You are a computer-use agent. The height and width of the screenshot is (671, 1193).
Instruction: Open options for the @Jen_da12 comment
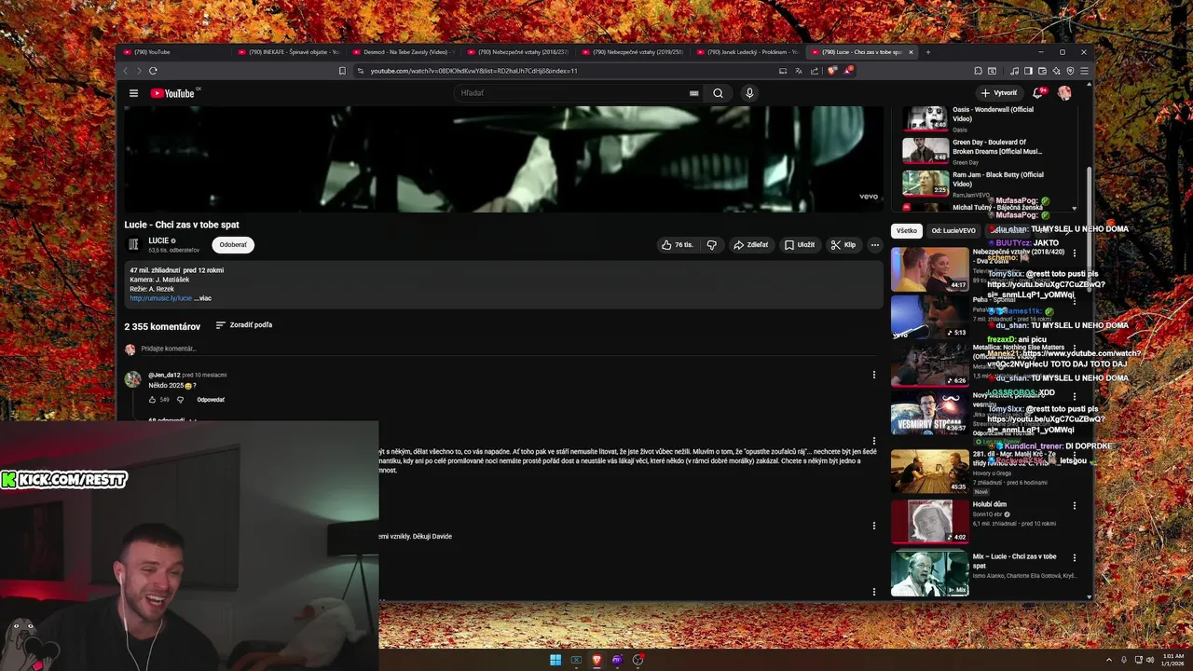point(873,375)
